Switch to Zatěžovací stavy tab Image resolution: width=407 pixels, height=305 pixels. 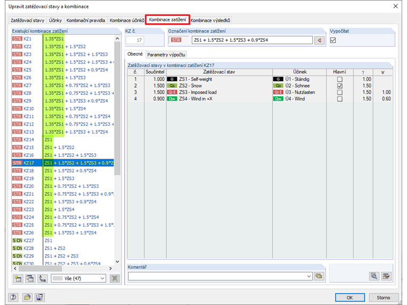27,20
